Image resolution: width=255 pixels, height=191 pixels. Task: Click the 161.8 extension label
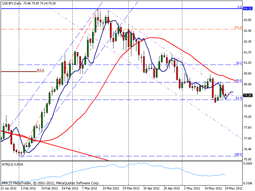[40, 70]
